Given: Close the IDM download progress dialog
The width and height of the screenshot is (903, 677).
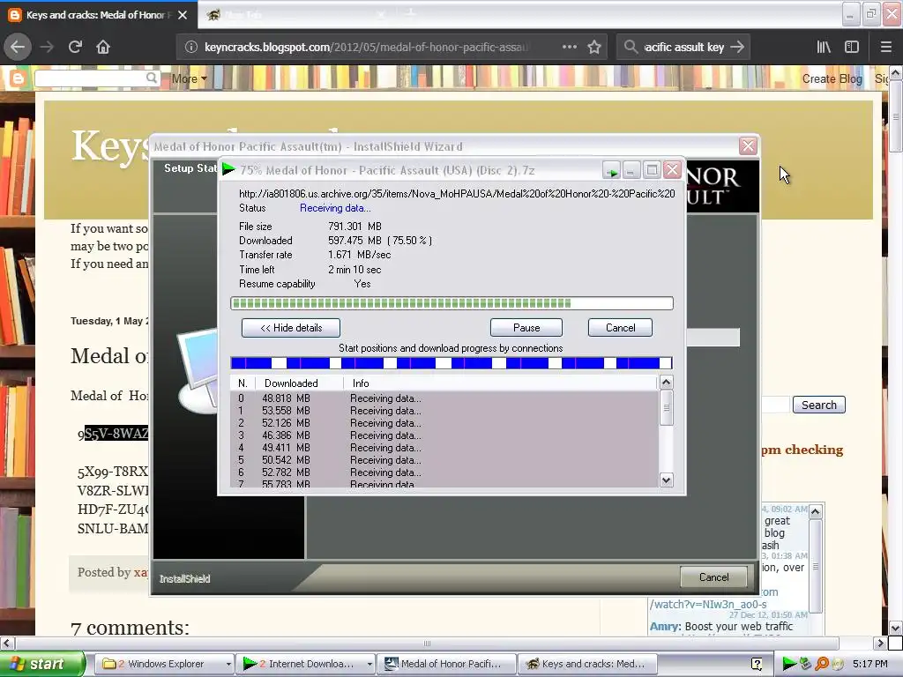Looking at the screenshot, I should click(672, 170).
